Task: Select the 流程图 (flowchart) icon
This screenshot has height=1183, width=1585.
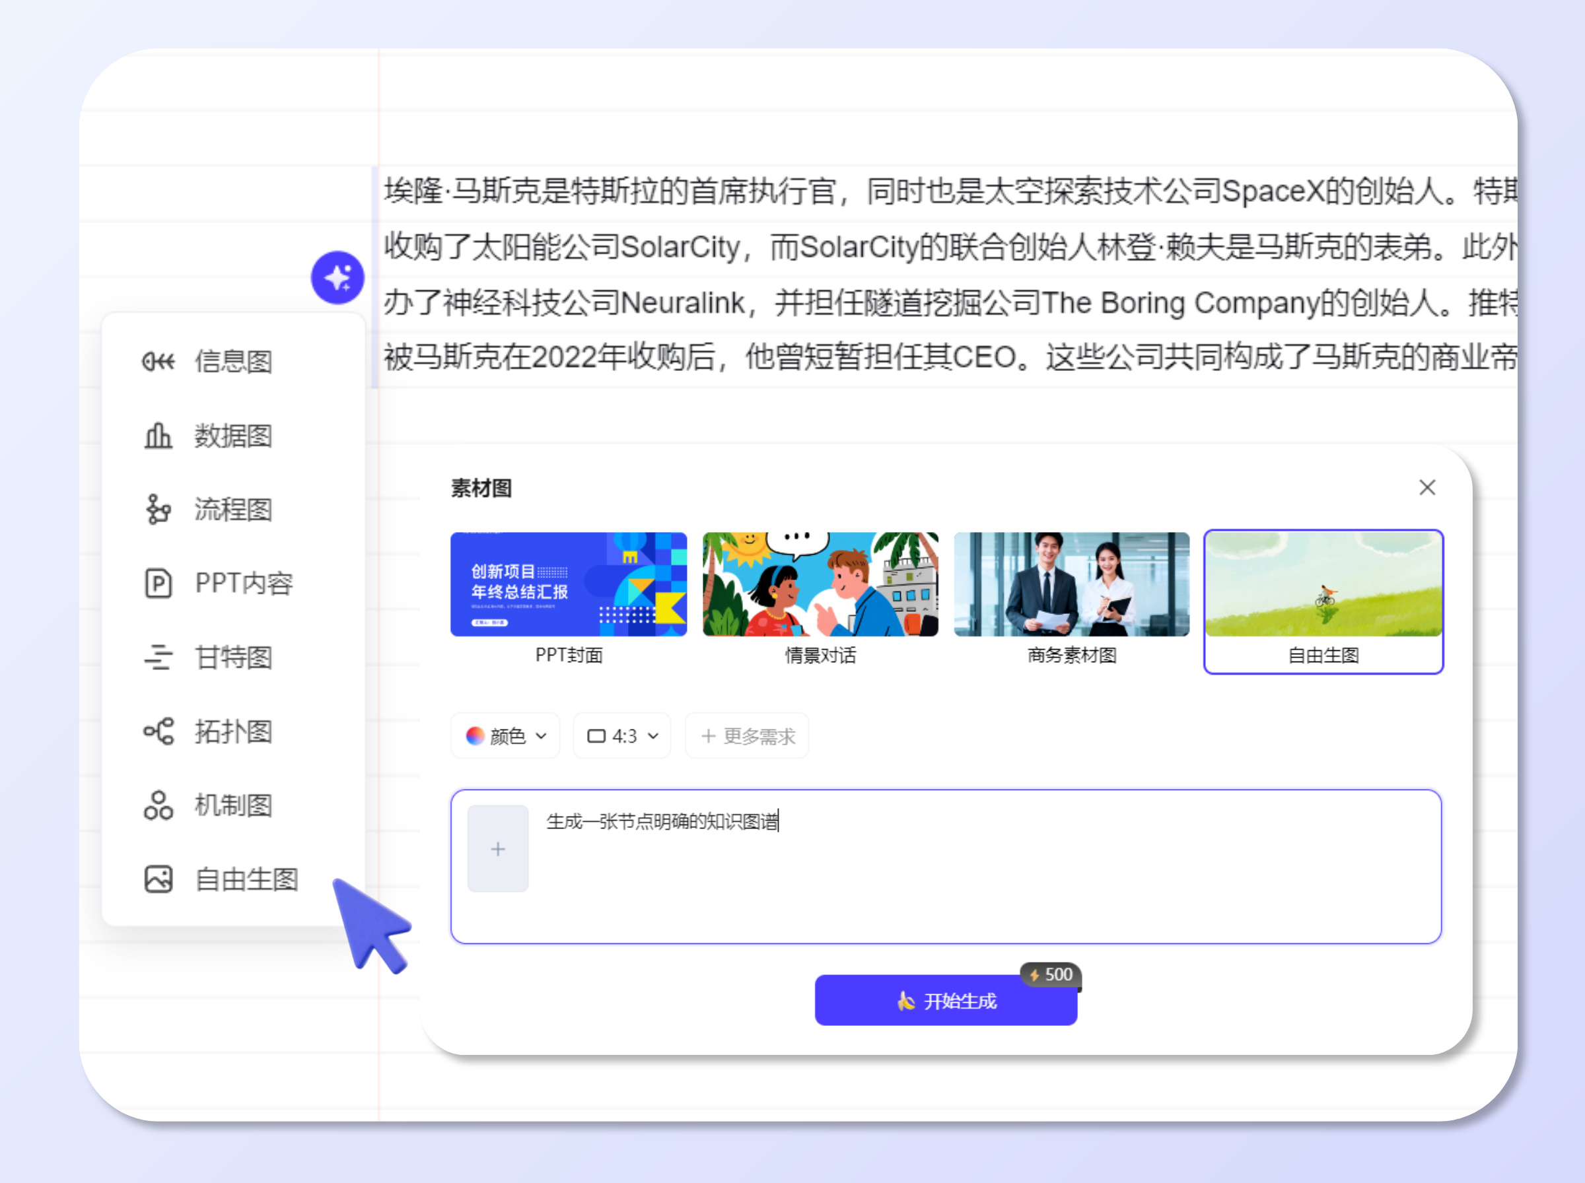Action: click(x=158, y=510)
